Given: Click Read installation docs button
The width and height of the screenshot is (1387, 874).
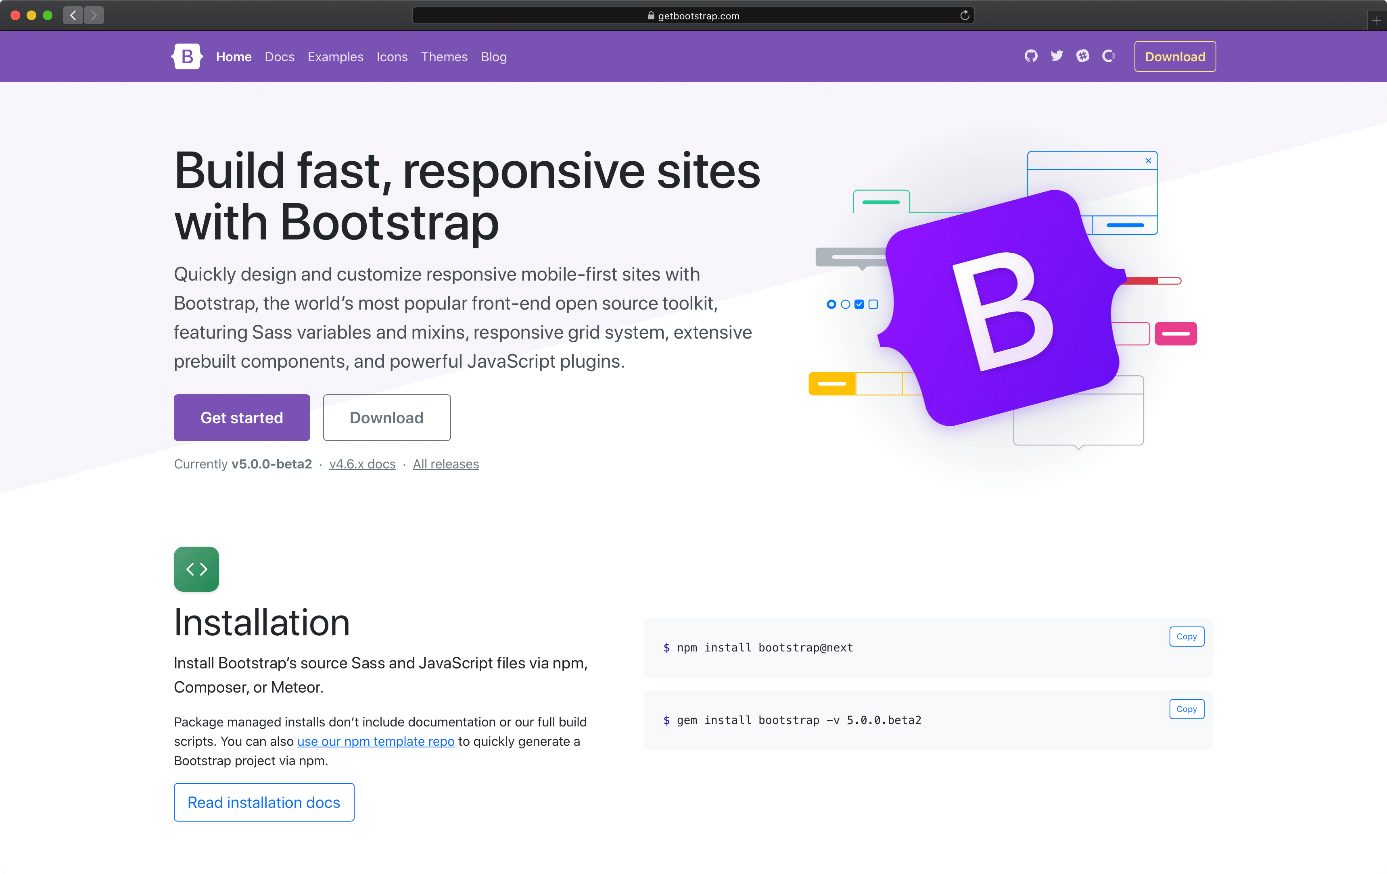Looking at the screenshot, I should point(264,803).
